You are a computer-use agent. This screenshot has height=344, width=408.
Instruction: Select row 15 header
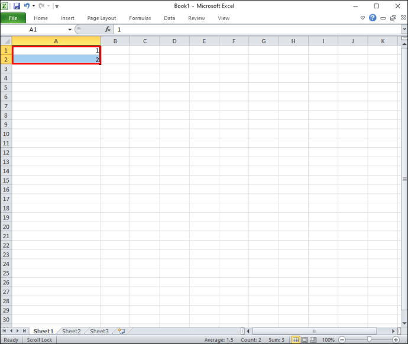tap(6, 180)
